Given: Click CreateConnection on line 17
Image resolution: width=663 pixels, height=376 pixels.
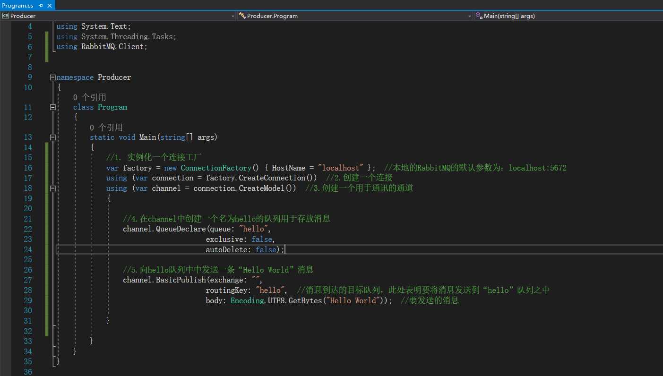Looking at the screenshot, I should tap(272, 178).
